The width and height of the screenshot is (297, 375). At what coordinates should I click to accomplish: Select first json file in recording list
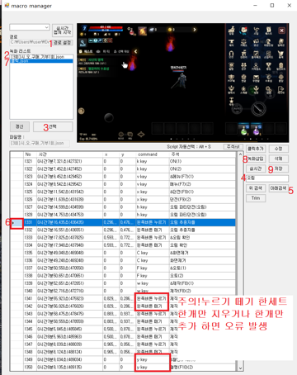point(41,56)
